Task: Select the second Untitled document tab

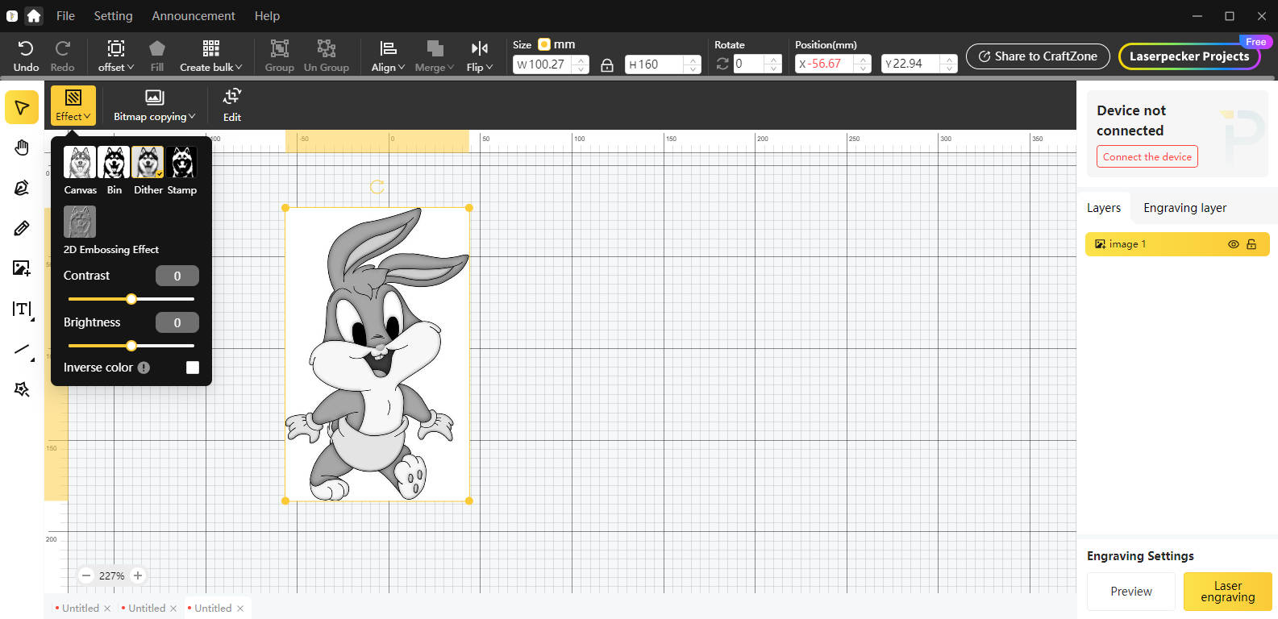Action: coord(147,609)
